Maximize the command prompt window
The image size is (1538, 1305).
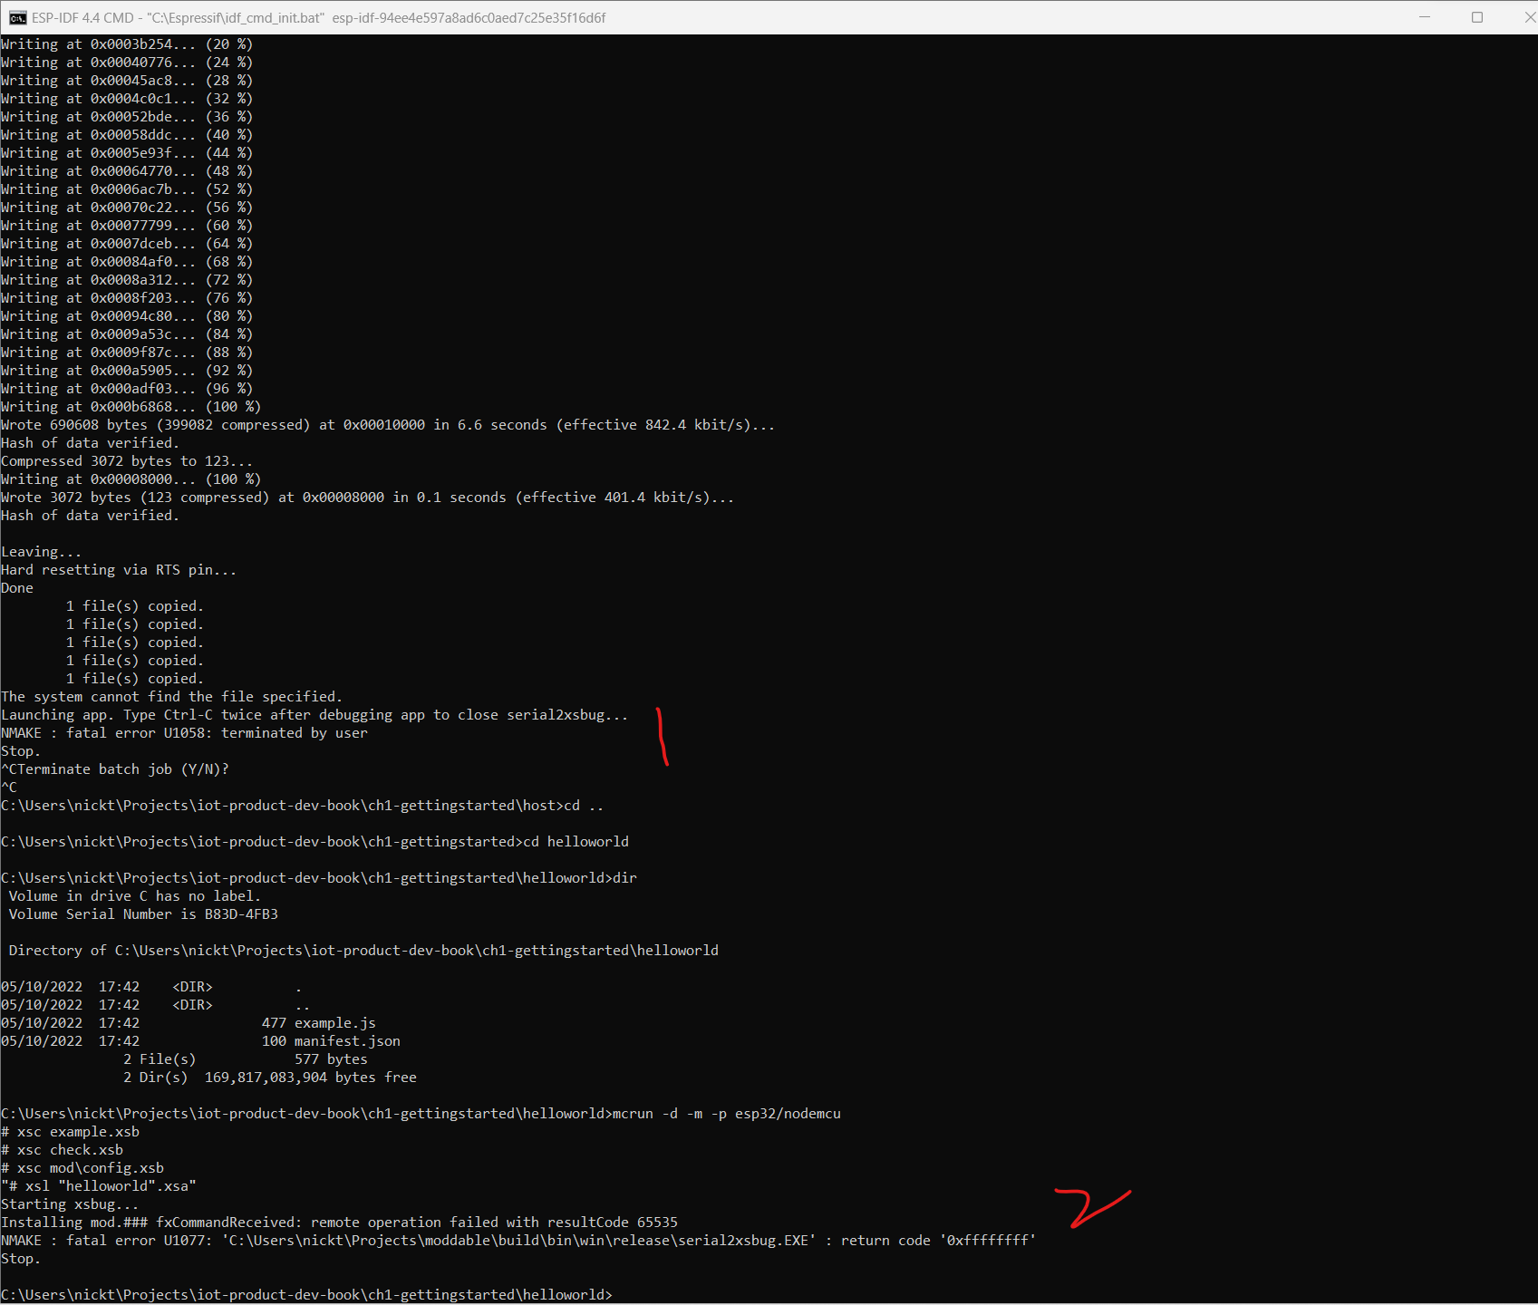[1477, 16]
